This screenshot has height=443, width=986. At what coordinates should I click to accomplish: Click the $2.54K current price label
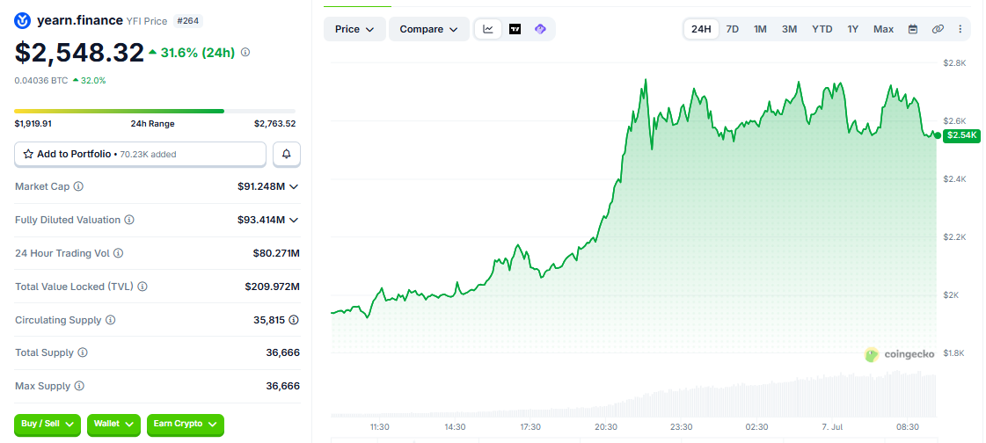961,135
